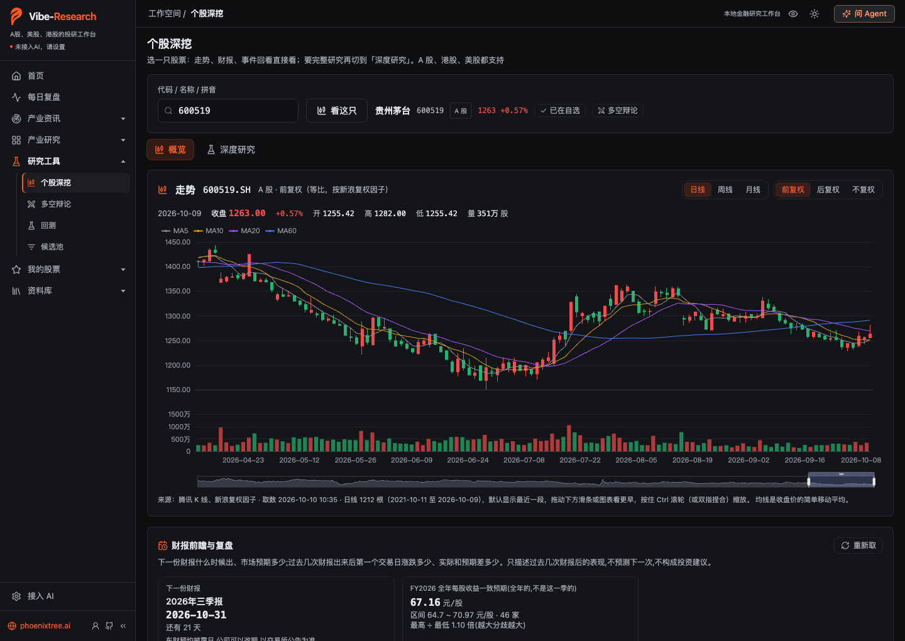Select 后复权 price adjustment
The width and height of the screenshot is (905, 641).
[828, 190]
